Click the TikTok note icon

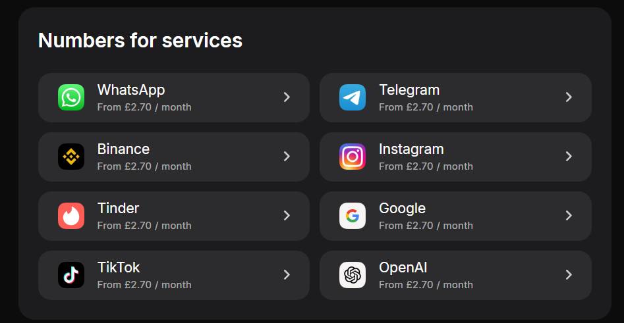point(71,275)
